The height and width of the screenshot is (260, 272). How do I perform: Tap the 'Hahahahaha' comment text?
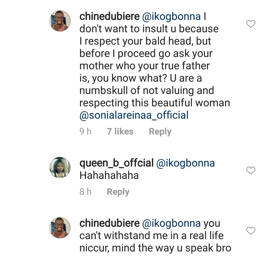click(x=109, y=176)
